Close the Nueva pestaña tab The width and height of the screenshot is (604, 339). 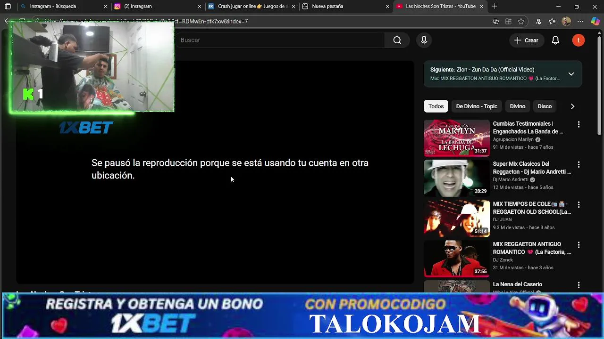(x=387, y=7)
